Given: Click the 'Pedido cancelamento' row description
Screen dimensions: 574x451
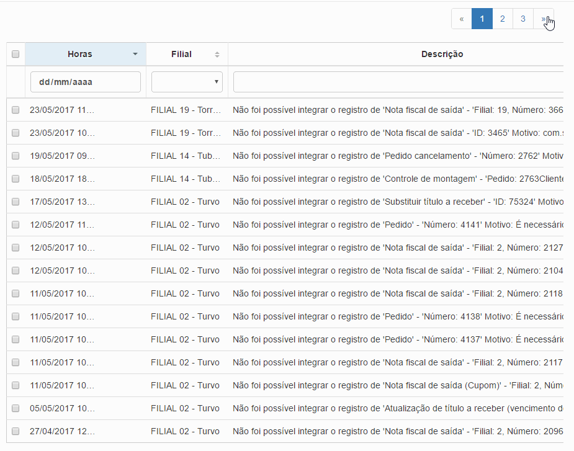Looking at the screenshot, I should 397,156.
